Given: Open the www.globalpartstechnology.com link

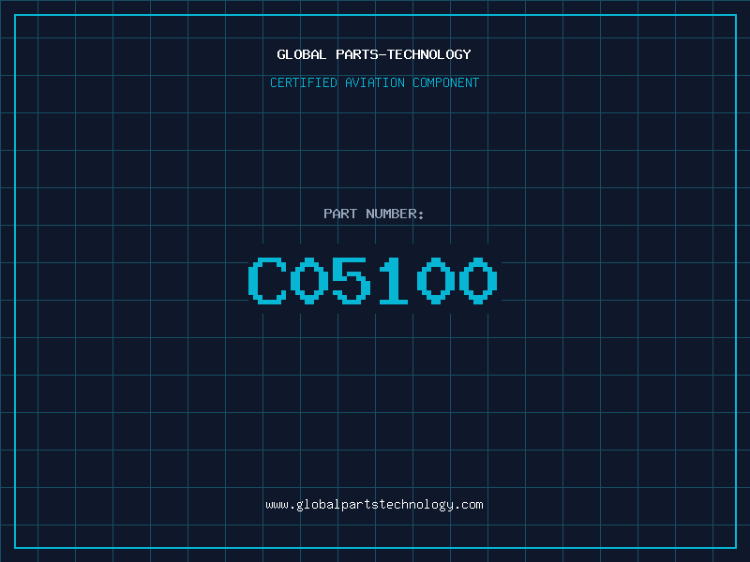Looking at the screenshot, I should pyautogui.click(x=374, y=505).
